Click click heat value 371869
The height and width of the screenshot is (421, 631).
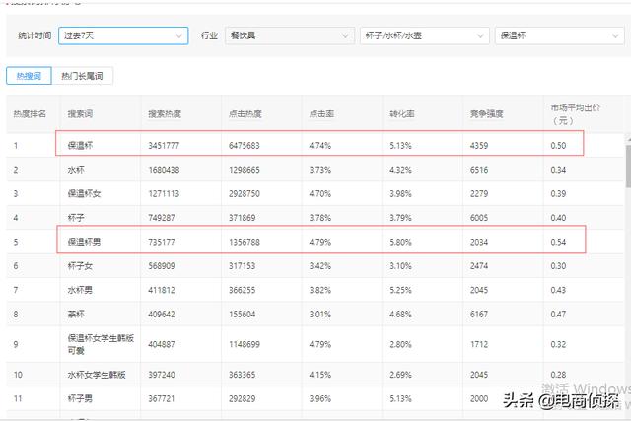pyautogui.click(x=242, y=218)
